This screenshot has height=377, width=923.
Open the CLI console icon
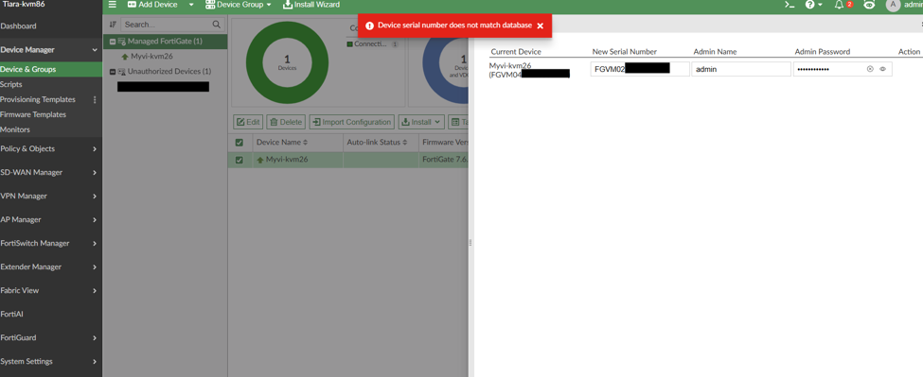(790, 5)
